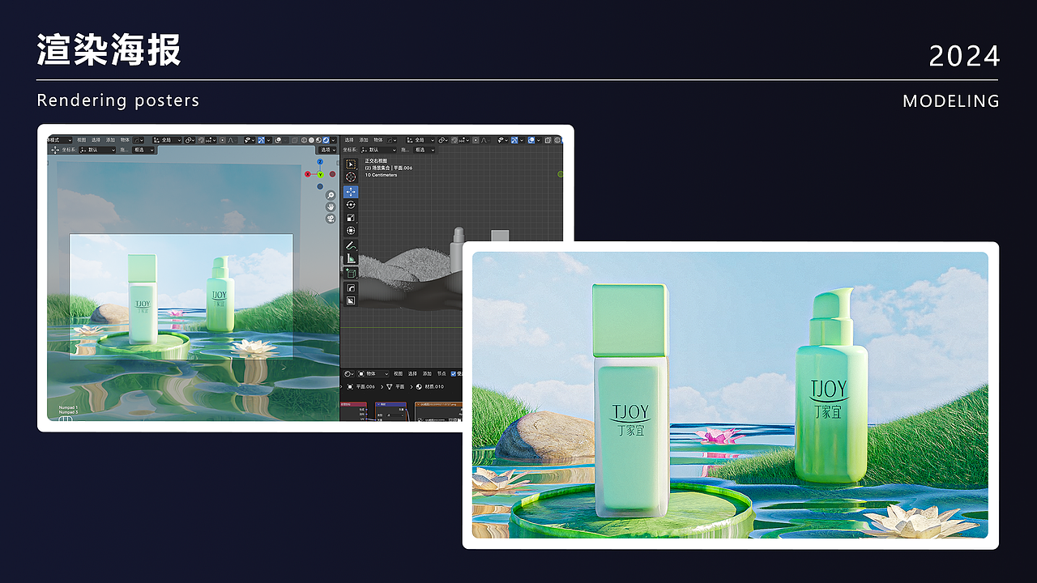Open 框选 drag dropdown in right viewport
1037x583 pixels.
click(x=424, y=150)
